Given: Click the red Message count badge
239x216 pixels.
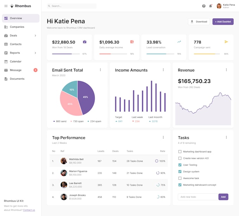Looking at the screenshot, I should [x=35, y=70].
